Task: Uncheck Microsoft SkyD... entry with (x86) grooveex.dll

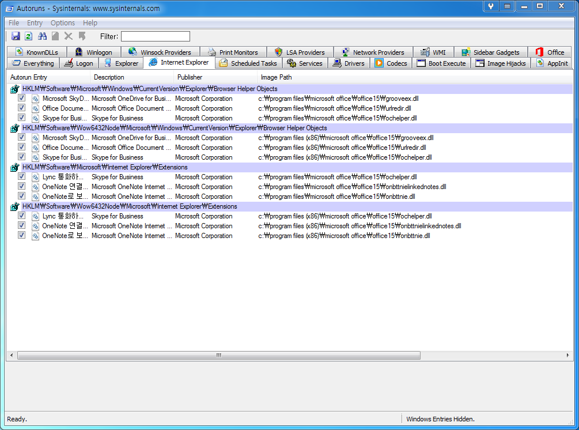Action: pyautogui.click(x=21, y=137)
